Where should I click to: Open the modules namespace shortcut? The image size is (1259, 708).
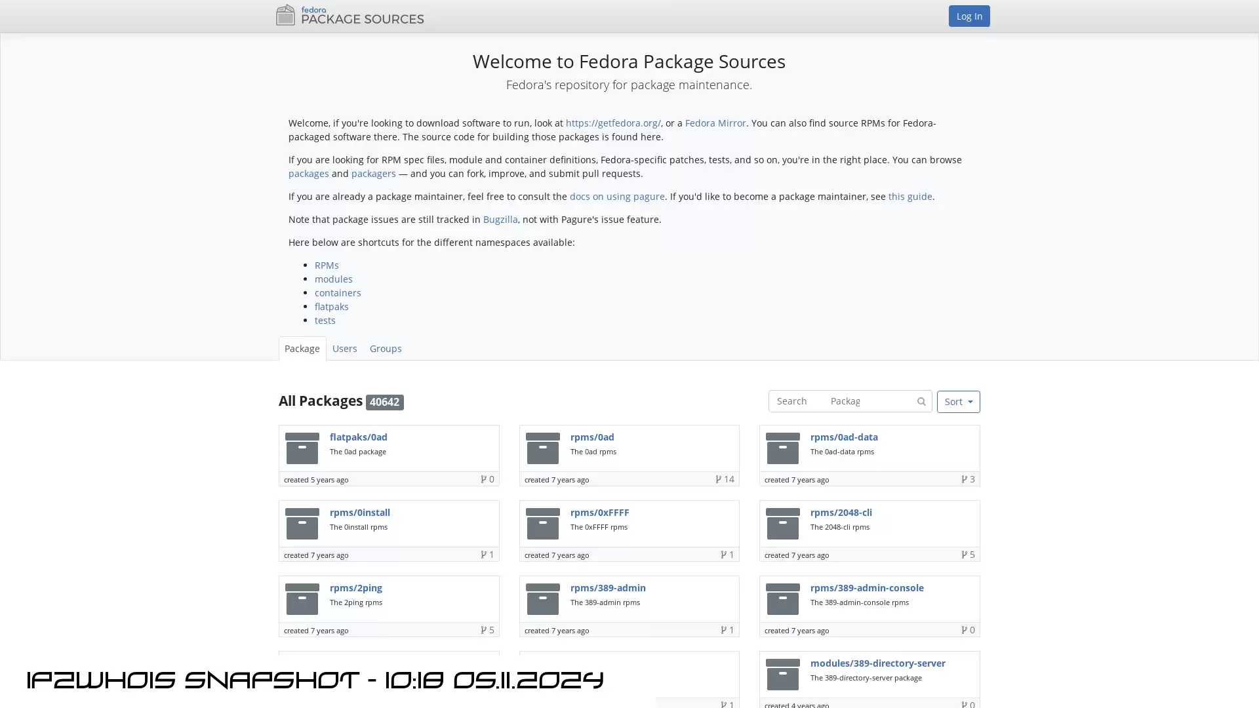[x=333, y=279]
